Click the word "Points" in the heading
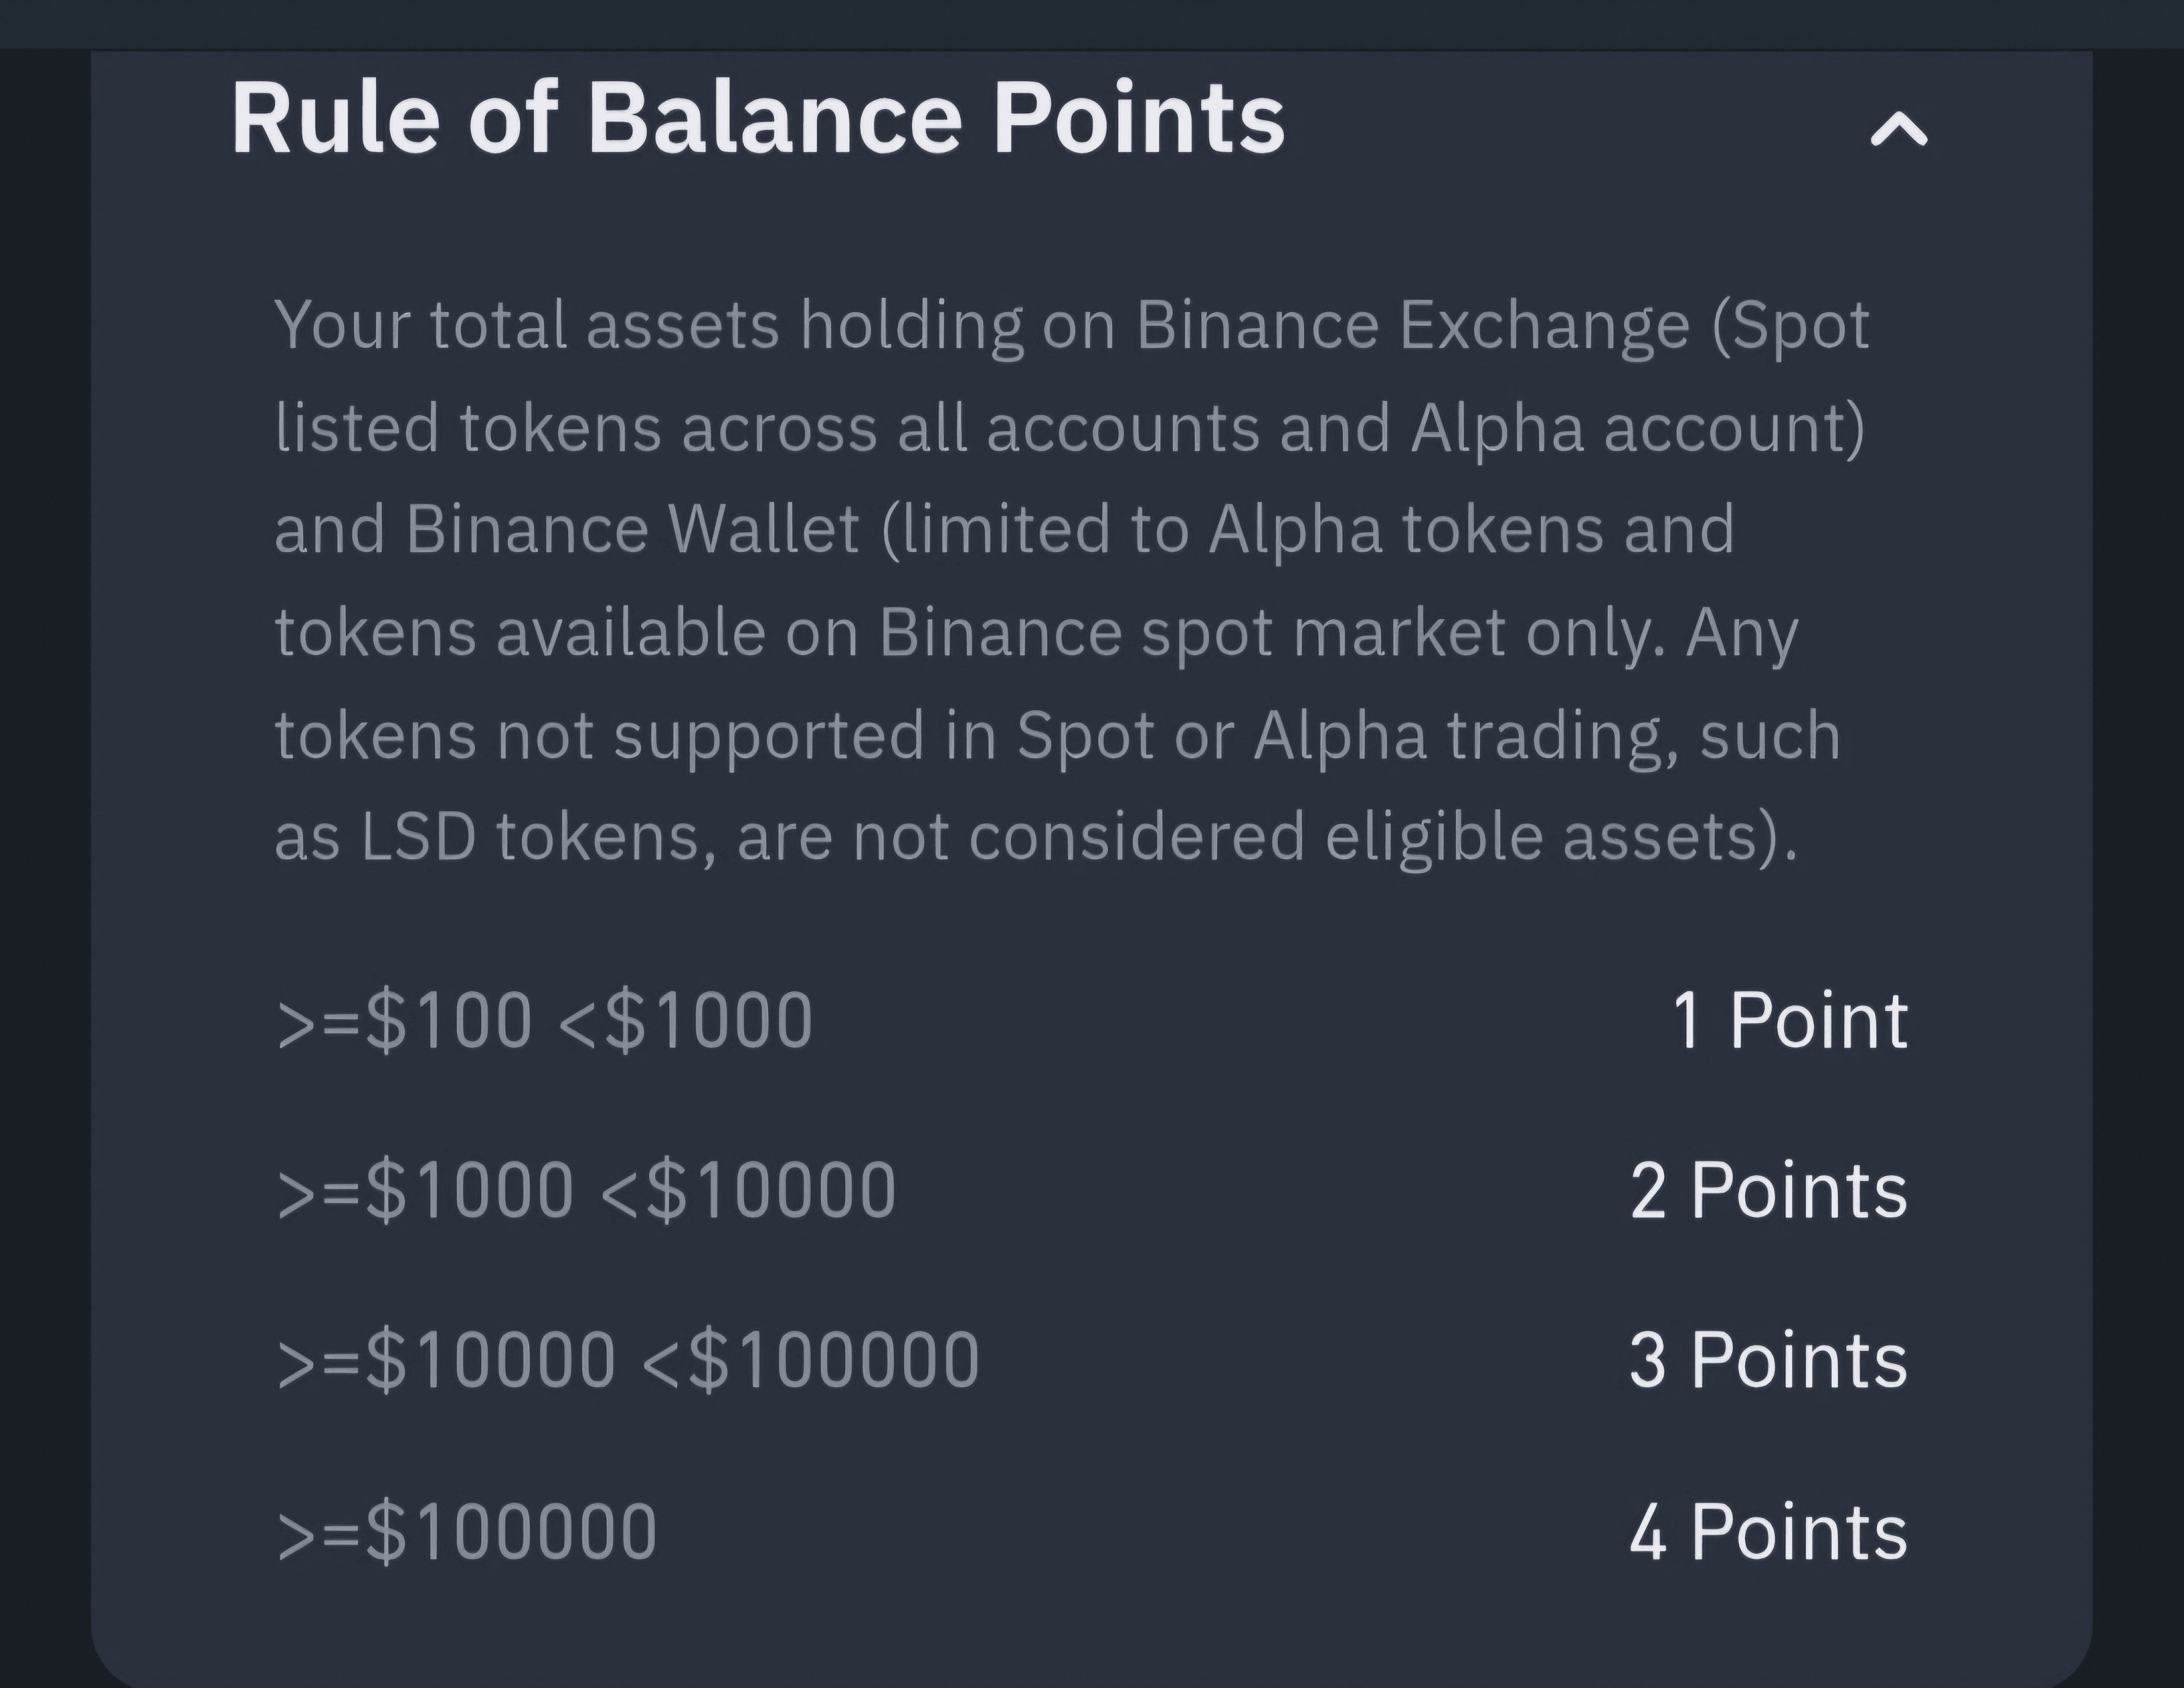This screenshot has width=2184, height=1688. click(x=1137, y=119)
